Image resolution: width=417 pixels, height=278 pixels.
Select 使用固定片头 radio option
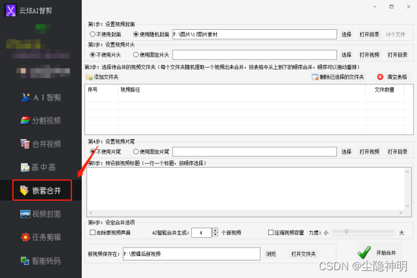pos(151,55)
